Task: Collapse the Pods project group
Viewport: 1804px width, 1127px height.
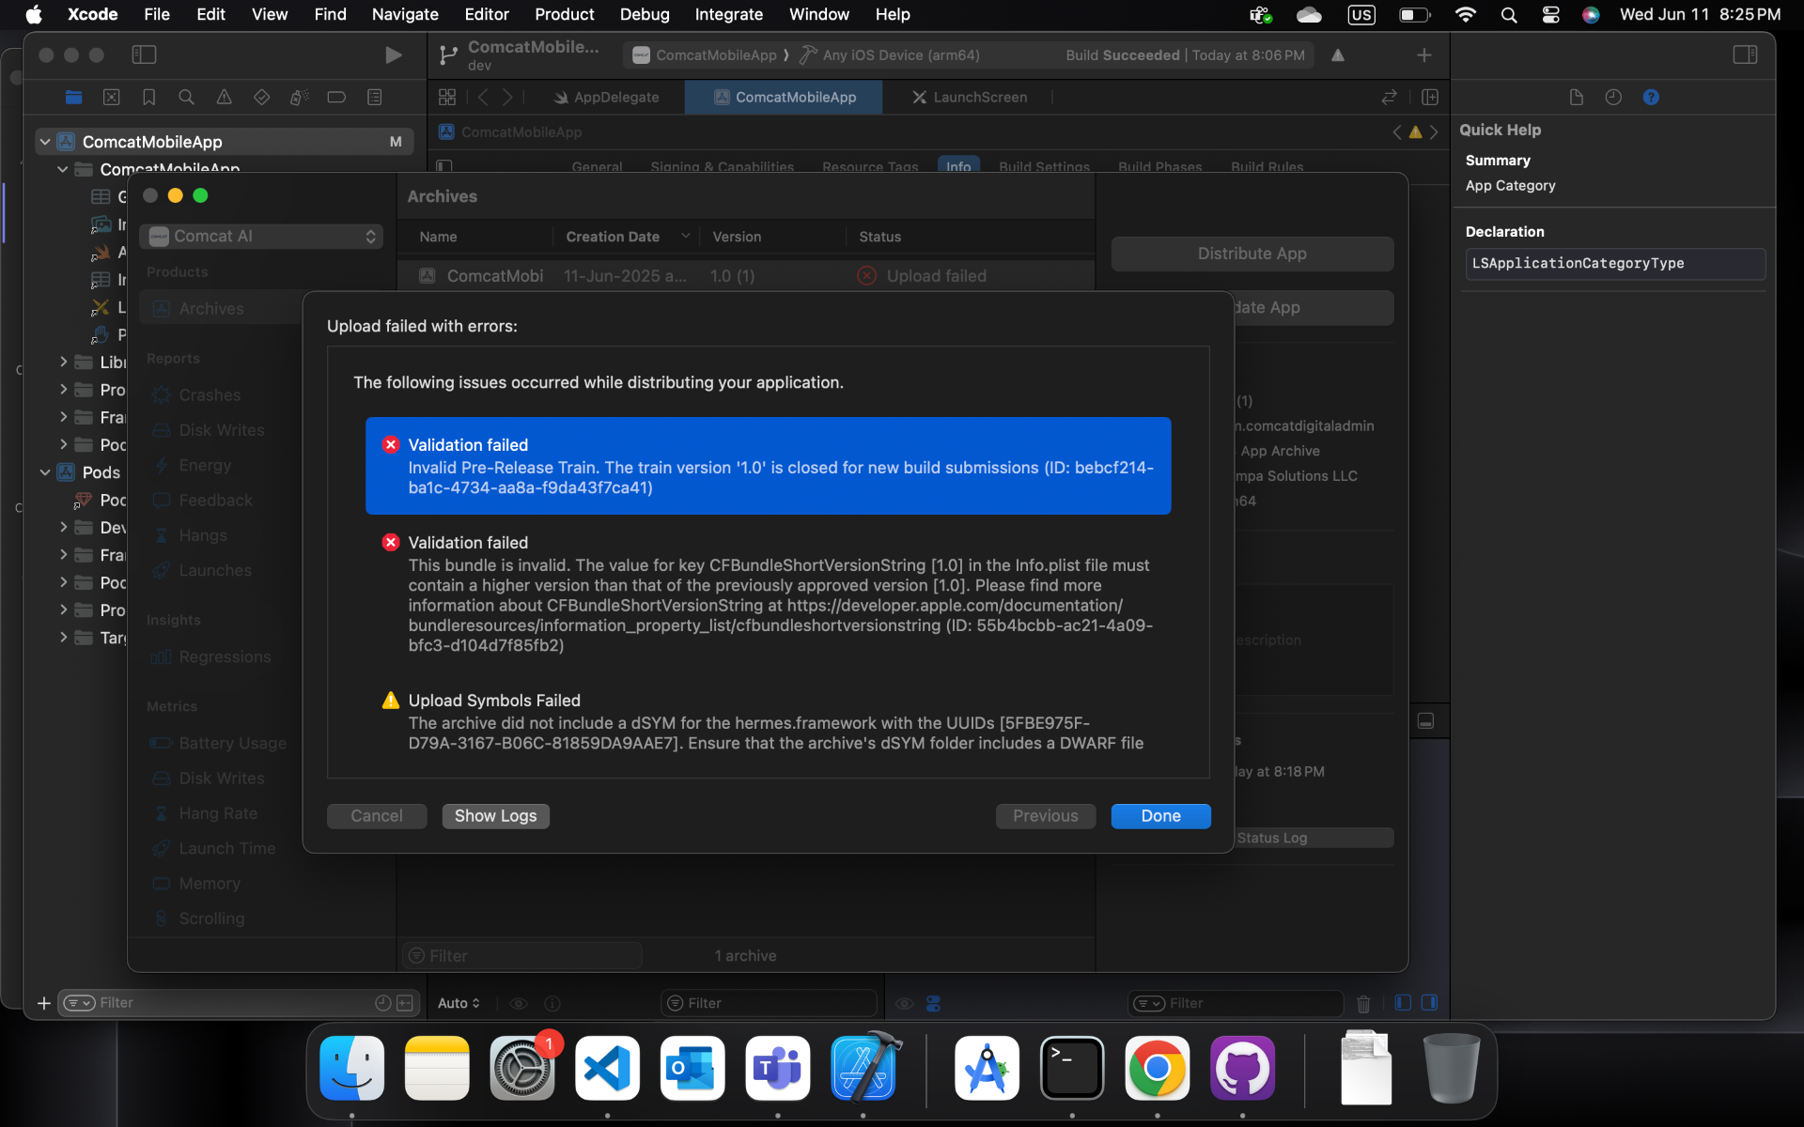Action: pos(44,472)
